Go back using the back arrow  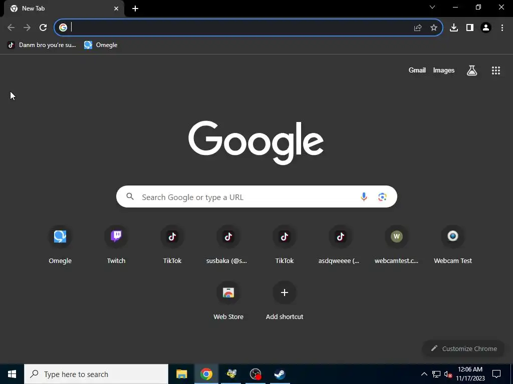pos(11,27)
